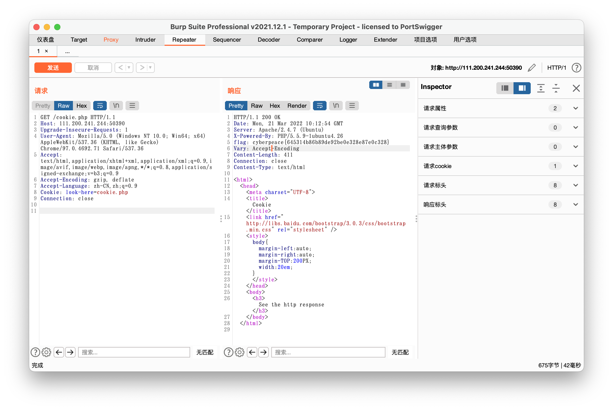Open response search settings gear
The height and width of the screenshot is (410, 613).
[240, 352]
